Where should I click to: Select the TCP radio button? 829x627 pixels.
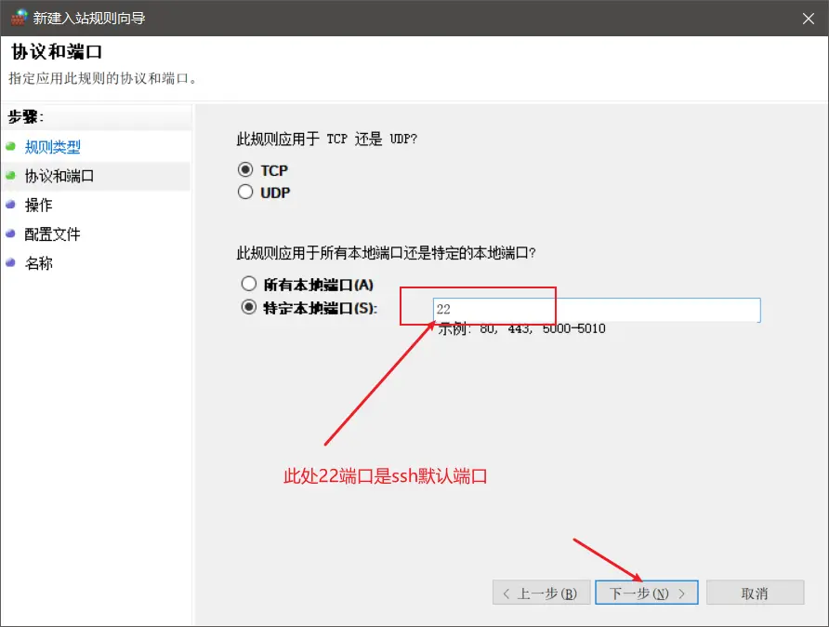point(245,170)
